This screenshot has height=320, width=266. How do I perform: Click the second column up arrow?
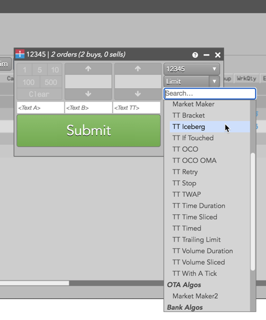138,69
